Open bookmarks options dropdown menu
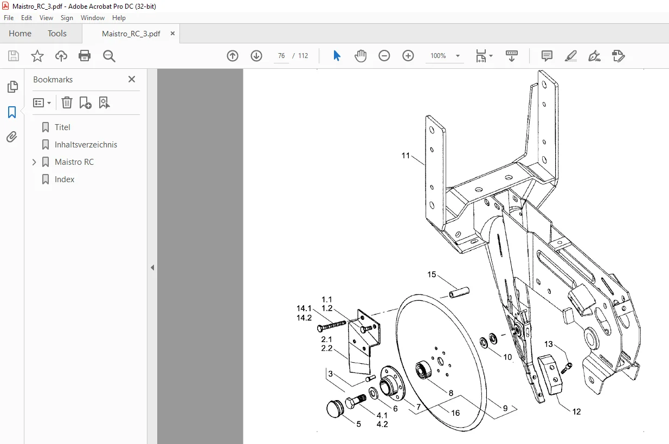669x444 pixels. [42, 102]
